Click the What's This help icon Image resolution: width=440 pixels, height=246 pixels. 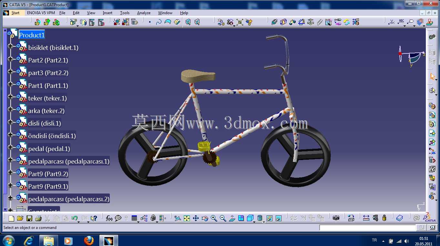coord(94,218)
